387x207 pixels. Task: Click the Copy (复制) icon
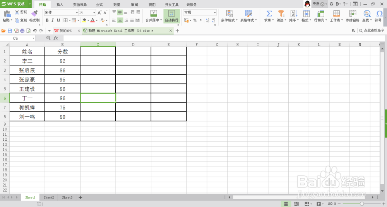[17, 20]
